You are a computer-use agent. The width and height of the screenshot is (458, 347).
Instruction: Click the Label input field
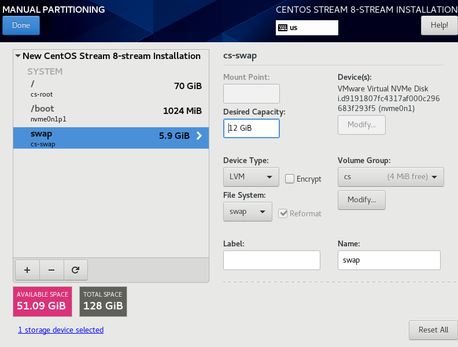coord(272,260)
